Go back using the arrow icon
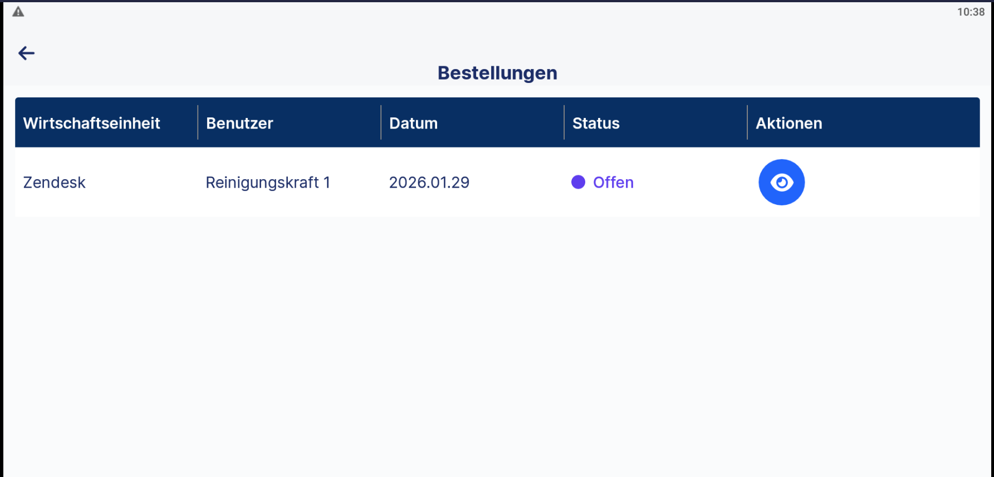The image size is (994, 477). coord(26,53)
